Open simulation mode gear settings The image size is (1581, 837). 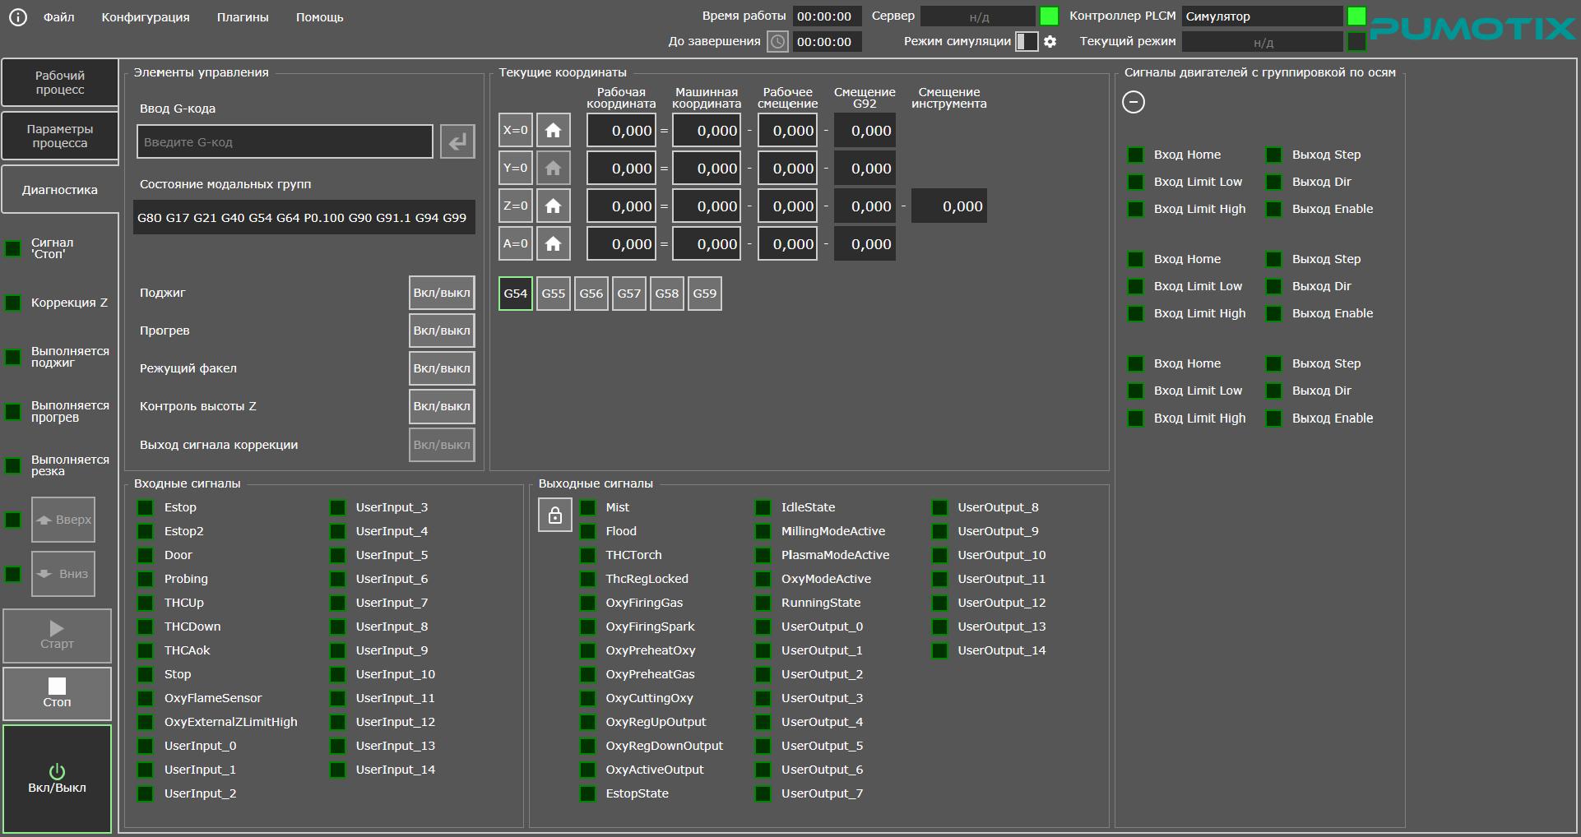(x=1050, y=41)
